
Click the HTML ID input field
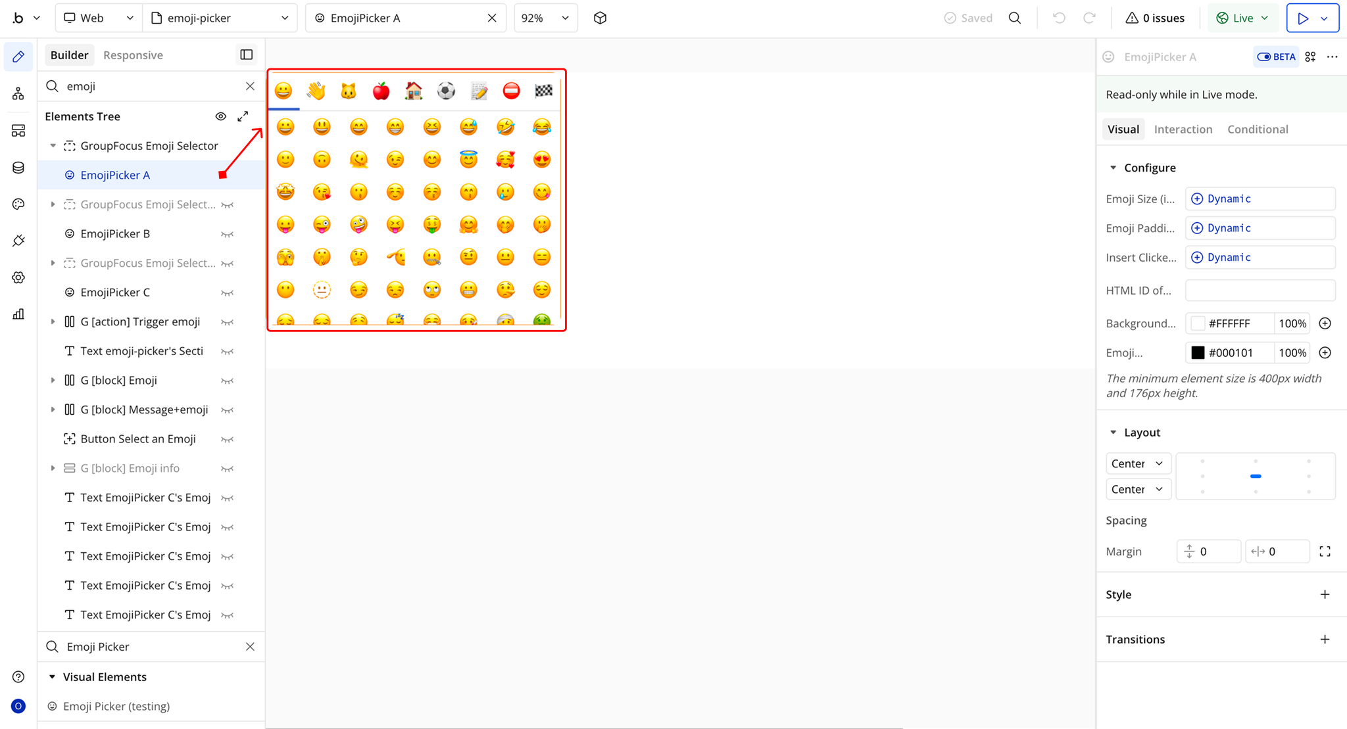(x=1260, y=290)
